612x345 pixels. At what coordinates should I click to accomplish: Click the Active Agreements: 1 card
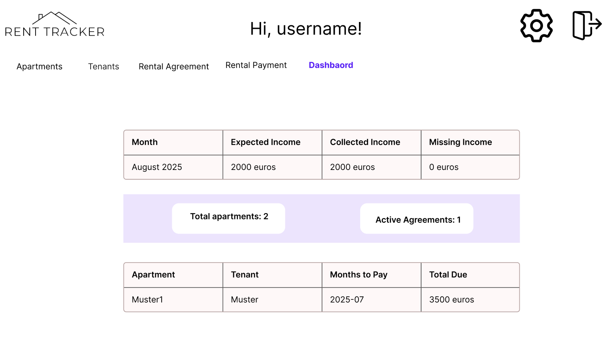point(416,219)
